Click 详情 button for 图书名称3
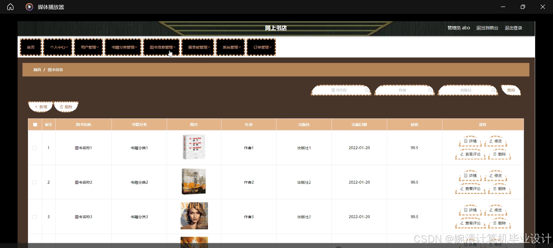Image resolution: width=553 pixels, height=248 pixels. pyautogui.click(x=470, y=210)
